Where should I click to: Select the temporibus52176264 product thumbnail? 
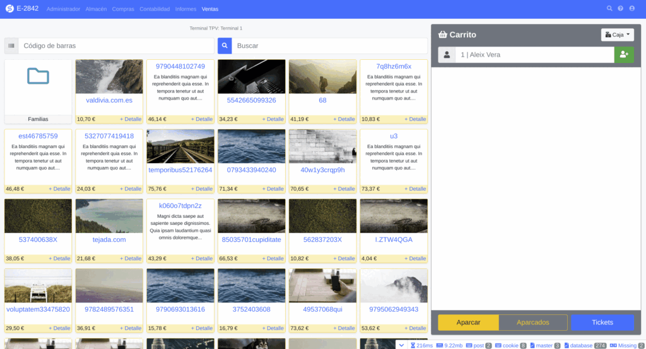tap(180, 146)
